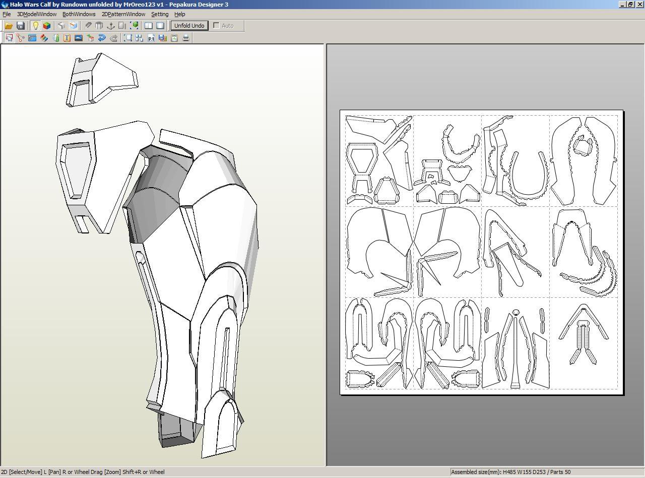This screenshot has height=478, width=645.
Task: Open the Help menu
Action: click(179, 14)
